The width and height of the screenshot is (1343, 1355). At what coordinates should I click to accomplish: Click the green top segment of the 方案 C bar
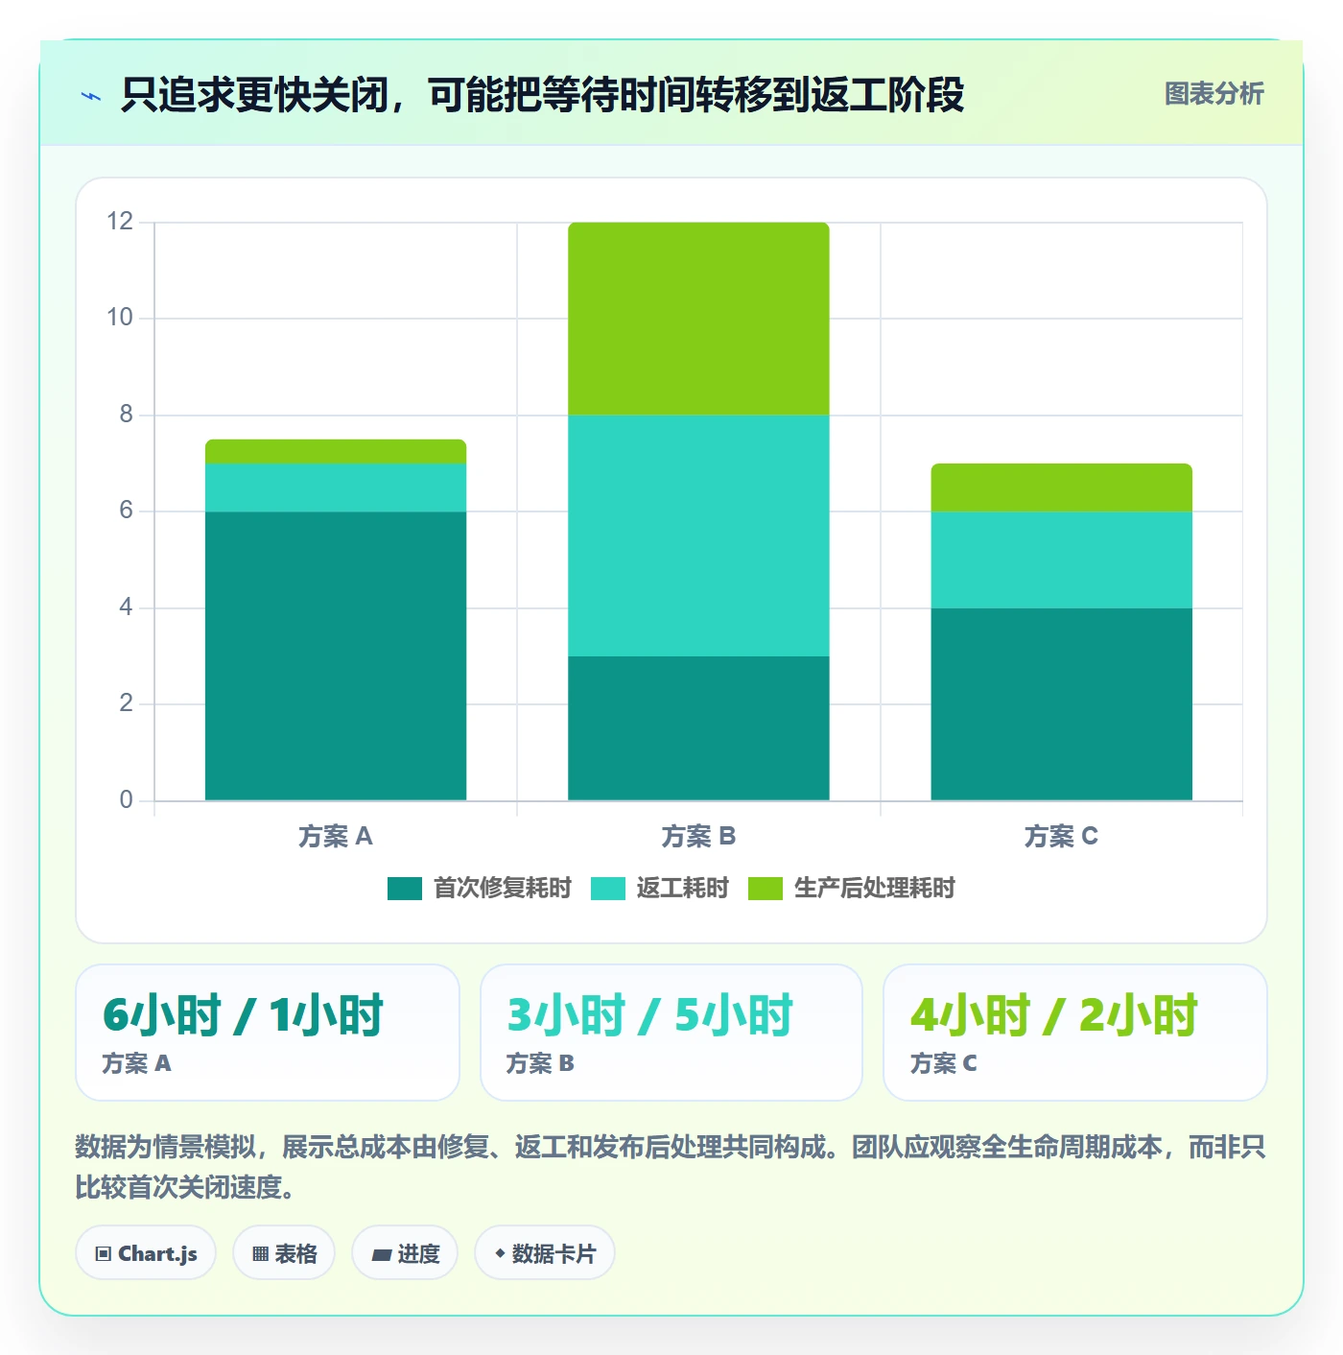(x=1061, y=487)
